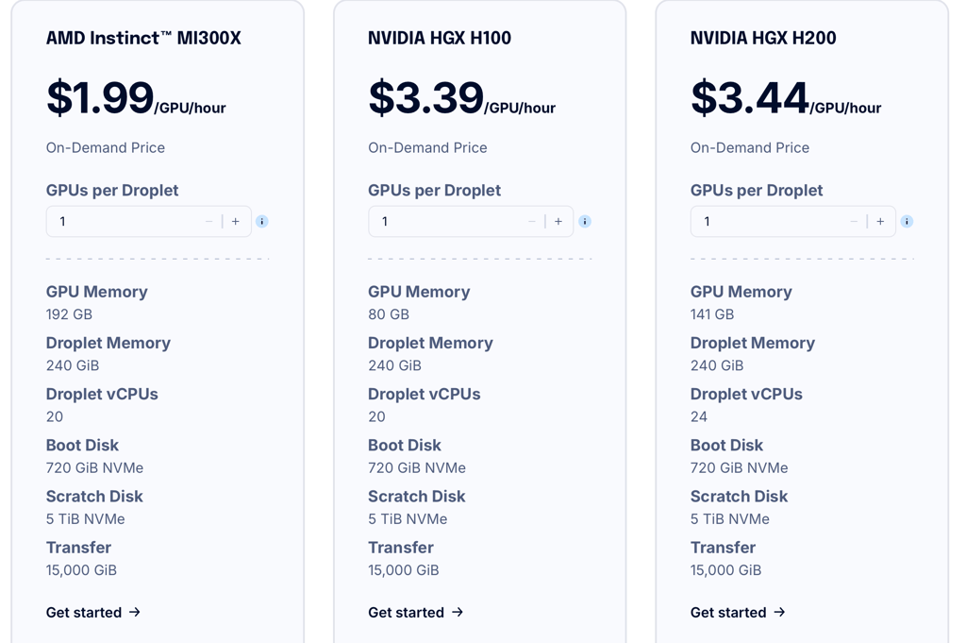Click the NVIDIA HGX H200 card title
The height and width of the screenshot is (643, 966).
pyautogui.click(x=763, y=38)
